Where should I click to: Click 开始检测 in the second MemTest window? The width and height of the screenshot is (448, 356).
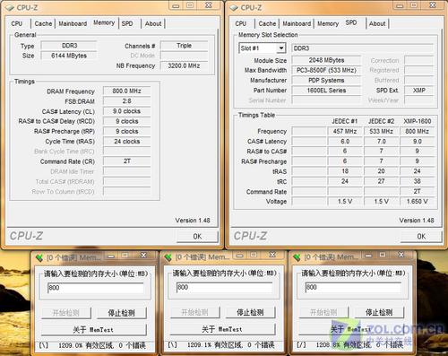(194, 313)
